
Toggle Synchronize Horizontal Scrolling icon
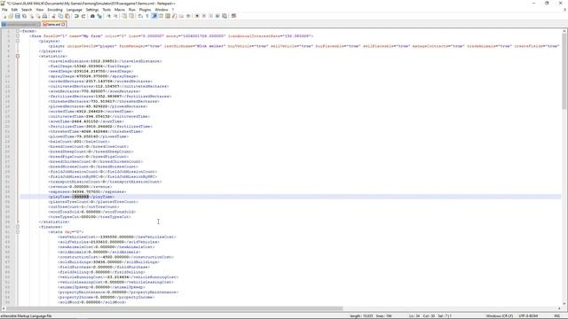131,16
